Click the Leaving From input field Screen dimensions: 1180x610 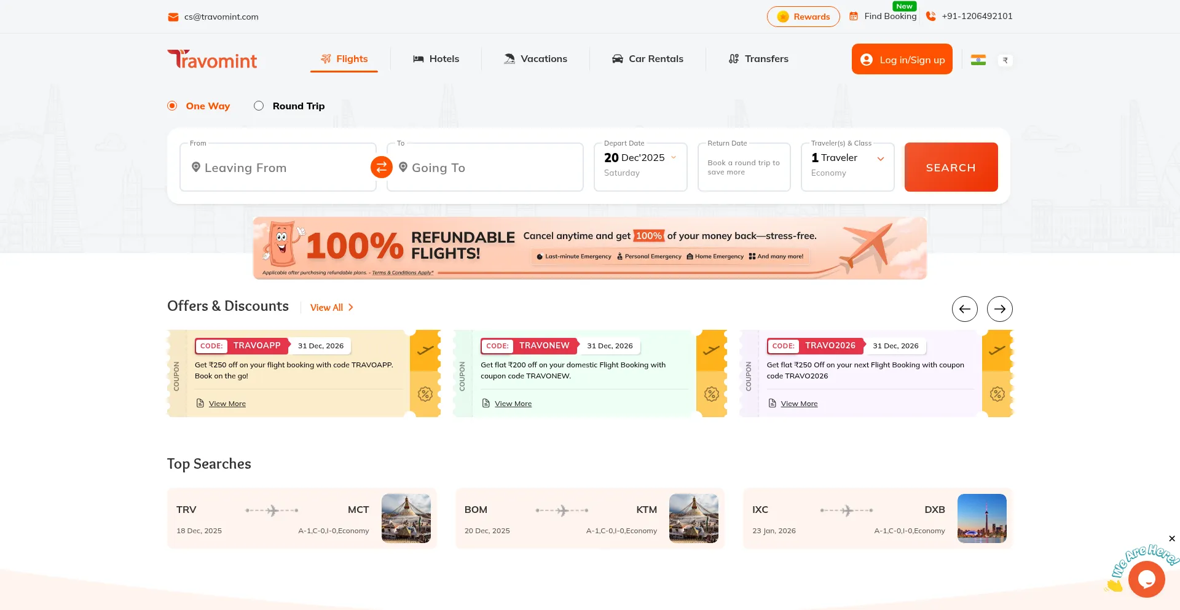click(277, 167)
